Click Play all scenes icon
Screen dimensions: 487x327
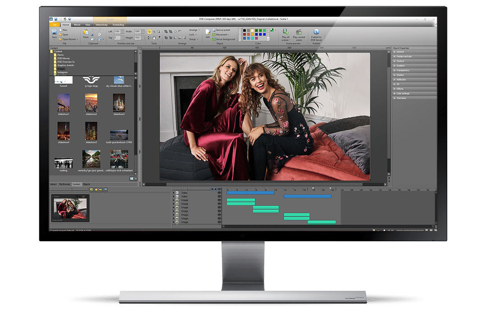pyautogui.click(x=285, y=32)
